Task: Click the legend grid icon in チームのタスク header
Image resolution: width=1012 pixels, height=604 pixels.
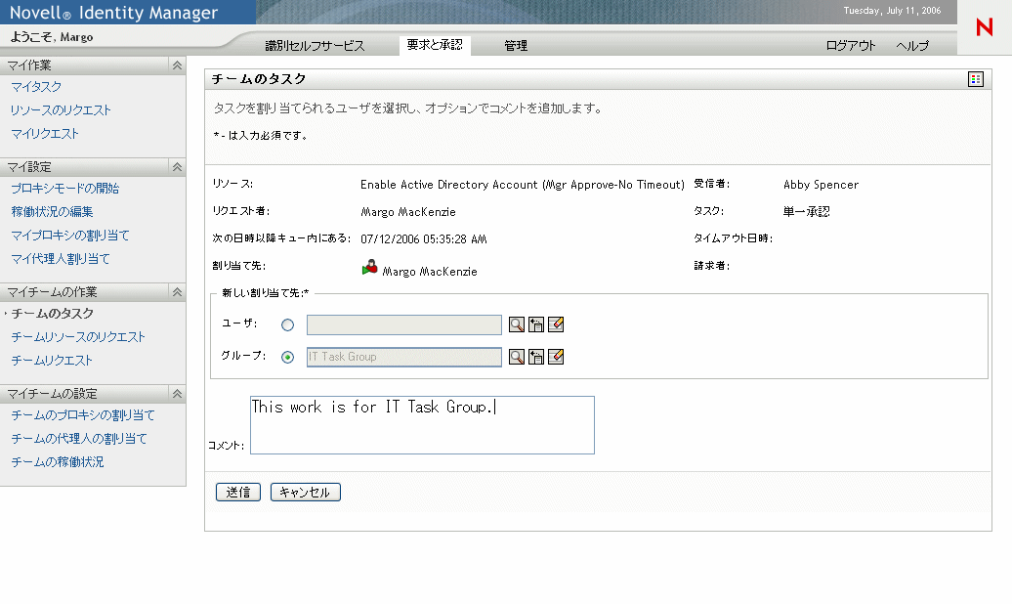Action: [976, 79]
